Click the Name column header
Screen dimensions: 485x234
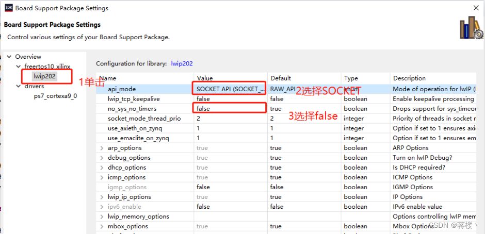145,78
